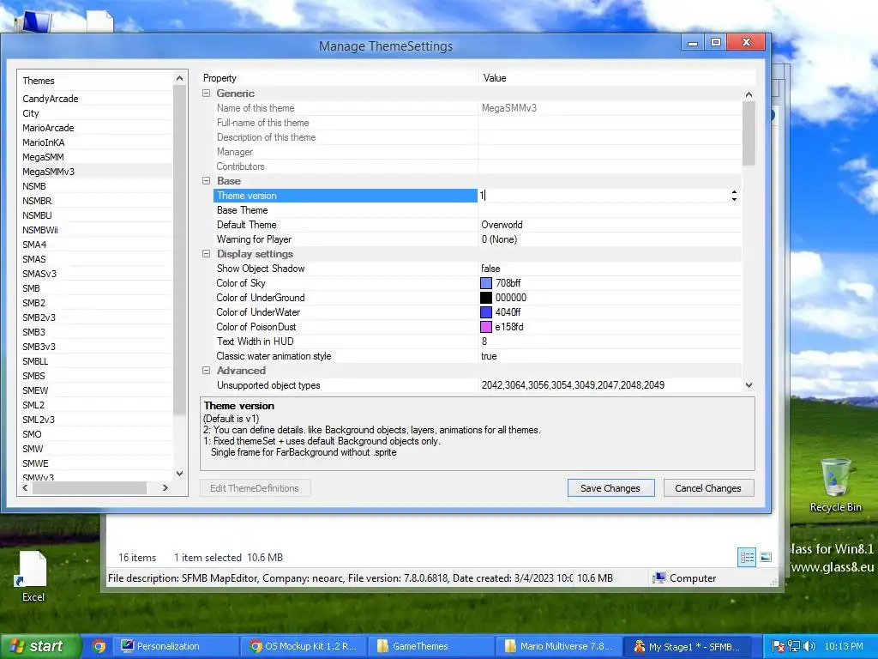This screenshot has height=659, width=878.
Task: Collapse the Base property group
Action: (x=206, y=181)
